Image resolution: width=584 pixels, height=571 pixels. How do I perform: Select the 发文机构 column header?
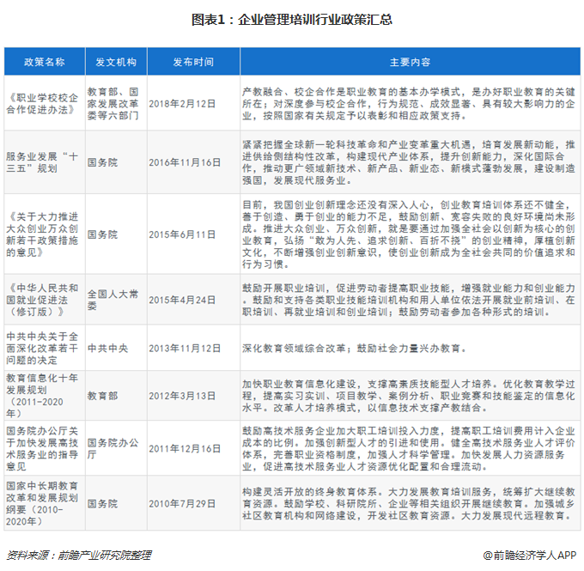tap(115, 63)
